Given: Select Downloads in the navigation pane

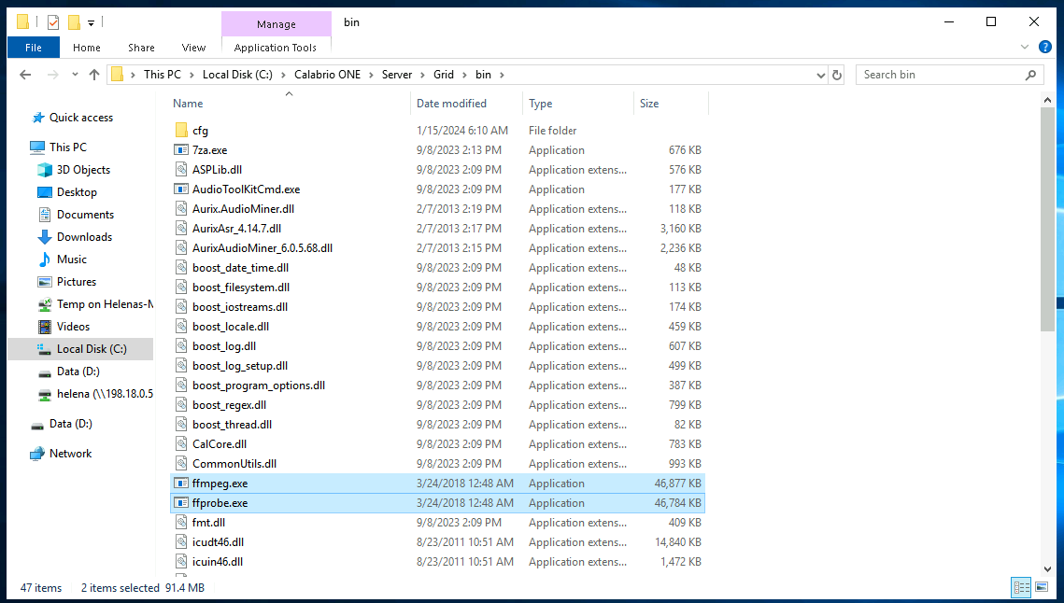Looking at the screenshot, I should tap(84, 237).
